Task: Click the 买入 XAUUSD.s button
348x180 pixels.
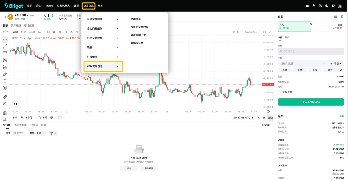Action: 311,102
